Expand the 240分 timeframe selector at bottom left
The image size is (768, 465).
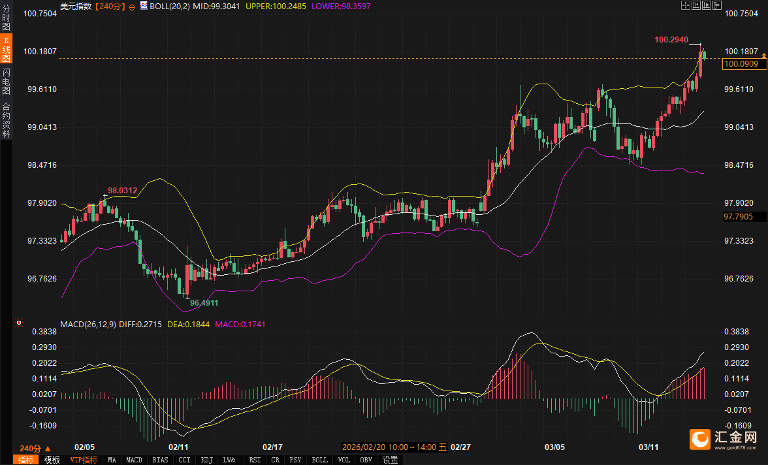pos(35,449)
